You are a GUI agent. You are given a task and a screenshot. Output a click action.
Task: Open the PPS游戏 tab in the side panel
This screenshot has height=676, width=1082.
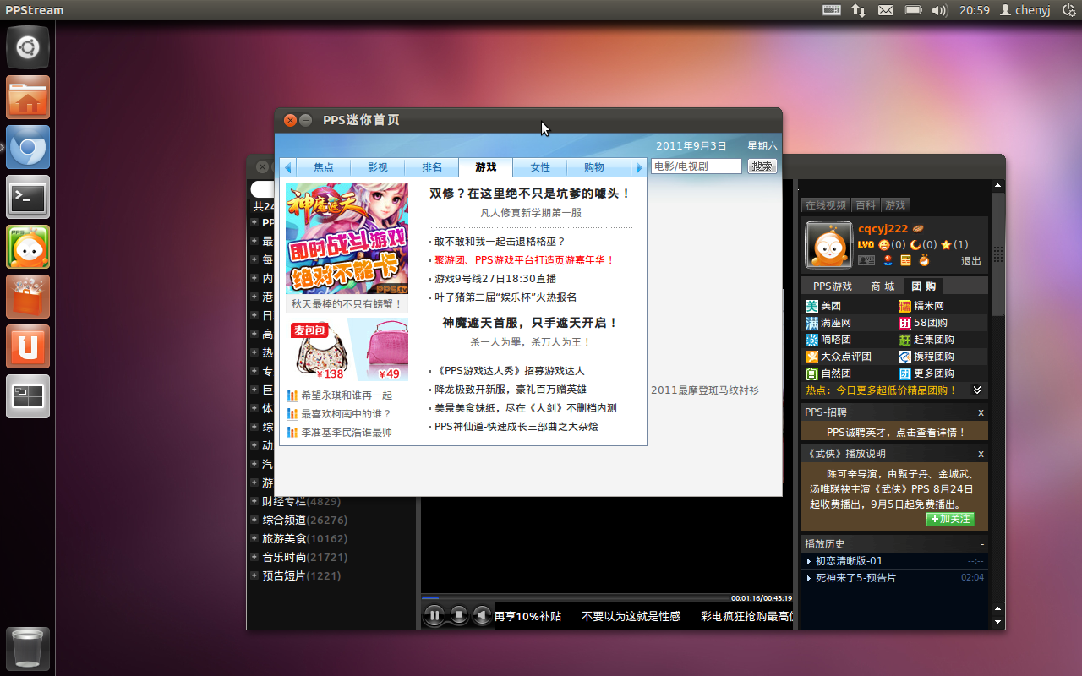click(x=833, y=286)
